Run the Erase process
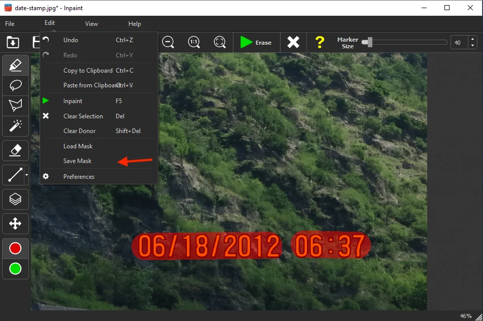The height and width of the screenshot is (321, 483). (x=256, y=42)
